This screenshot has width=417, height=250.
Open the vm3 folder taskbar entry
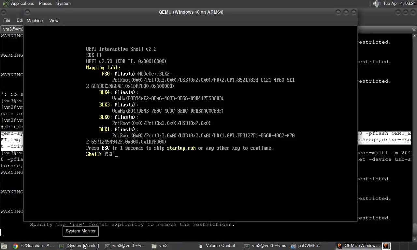pyautogui.click(x=160, y=246)
